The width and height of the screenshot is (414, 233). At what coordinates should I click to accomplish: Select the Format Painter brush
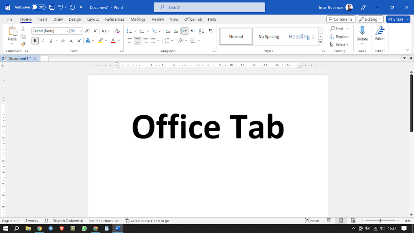coord(23,44)
